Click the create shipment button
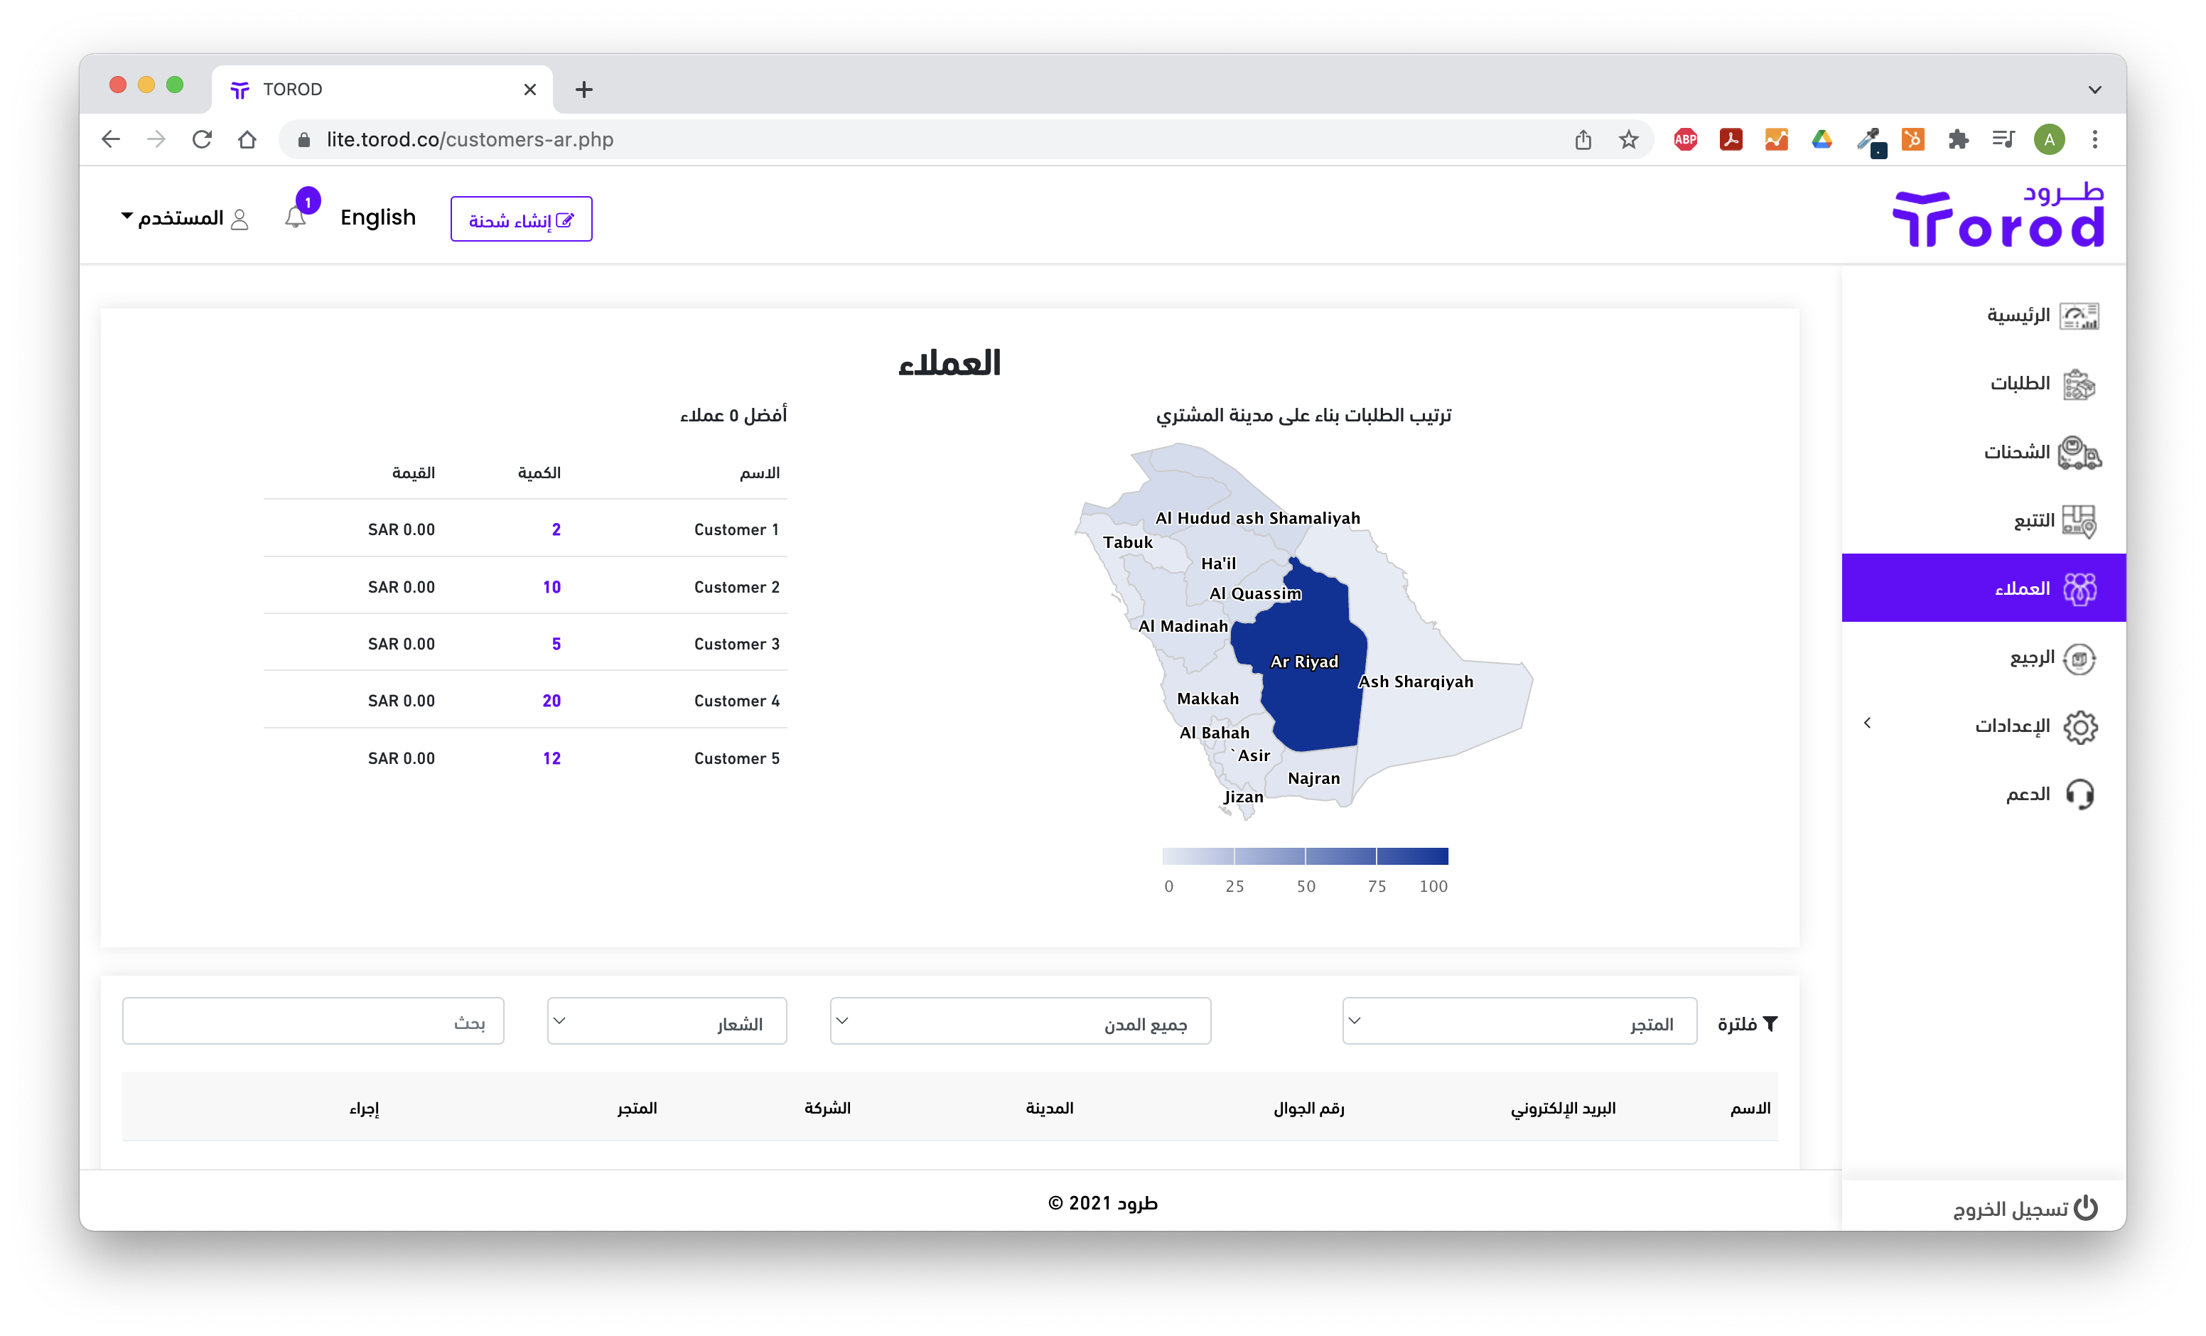 pos(521,220)
